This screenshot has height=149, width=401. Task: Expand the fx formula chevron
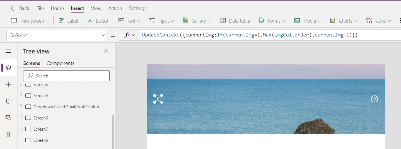coord(134,35)
